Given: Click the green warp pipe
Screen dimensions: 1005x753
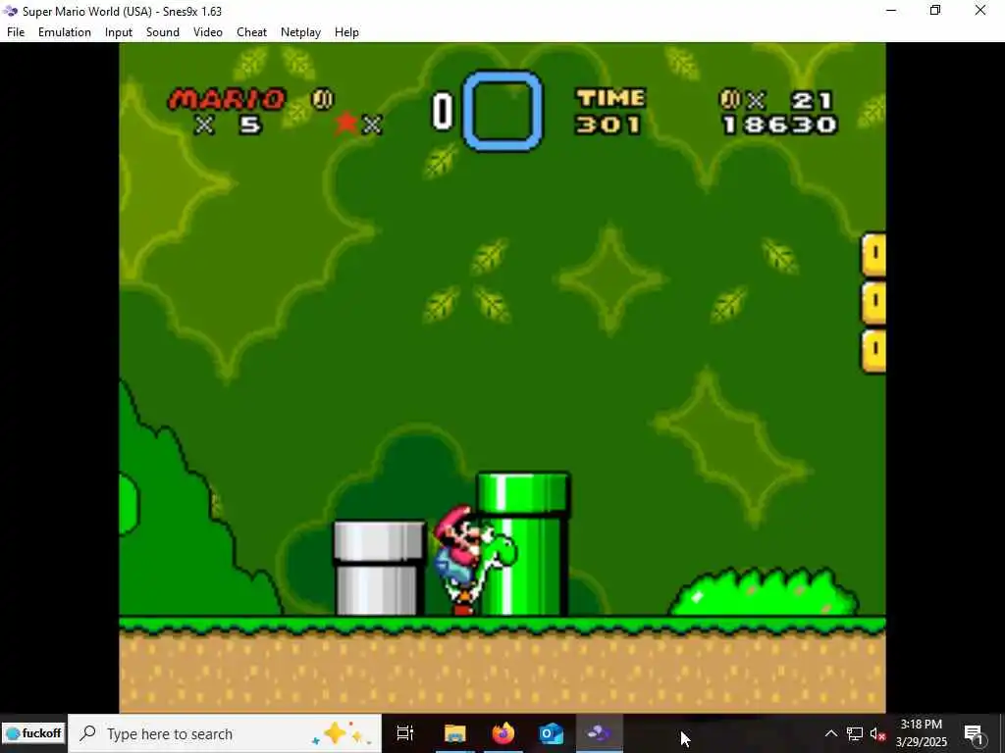Looking at the screenshot, I should click(x=523, y=544).
